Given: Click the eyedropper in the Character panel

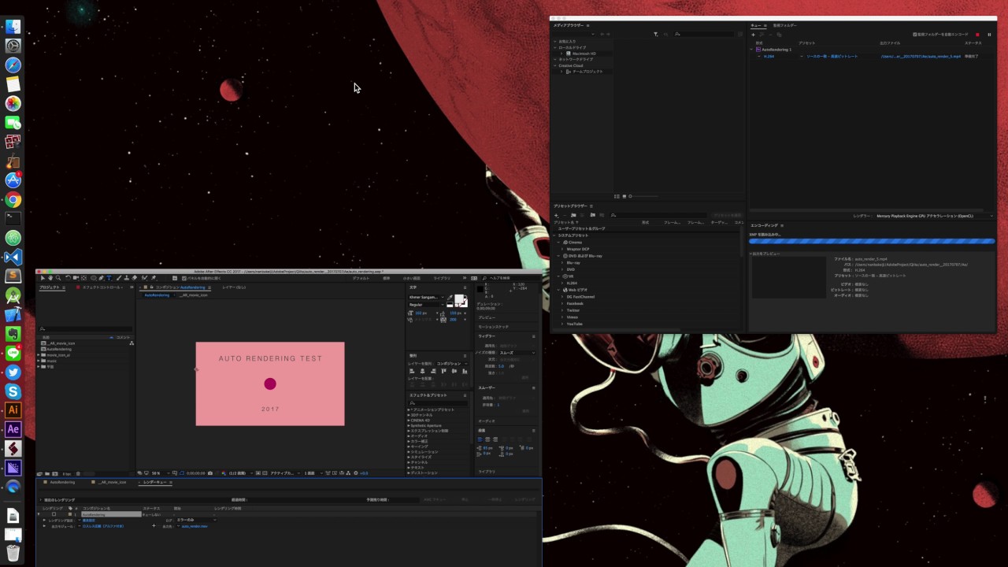Looking at the screenshot, I should [x=450, y=298].
